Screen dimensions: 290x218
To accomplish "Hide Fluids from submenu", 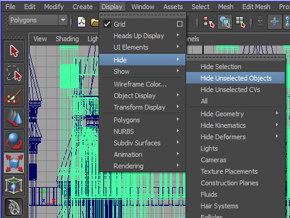I will click(x=236, y=194).
